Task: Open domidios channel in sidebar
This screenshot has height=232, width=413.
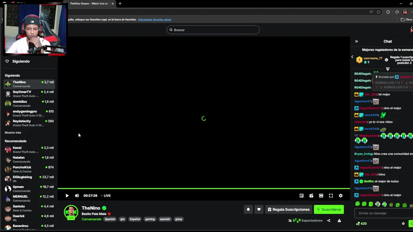Action: coord(30,103)
